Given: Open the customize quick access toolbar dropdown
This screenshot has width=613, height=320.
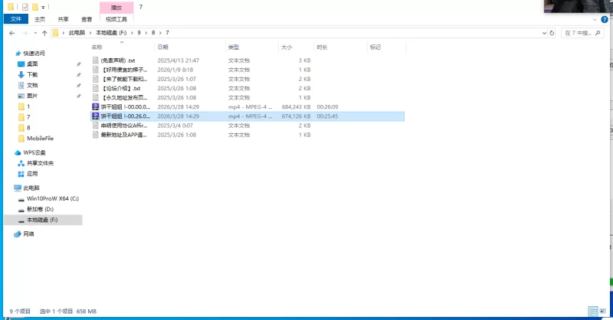Looking at the screenshot, I should (43, 7).
